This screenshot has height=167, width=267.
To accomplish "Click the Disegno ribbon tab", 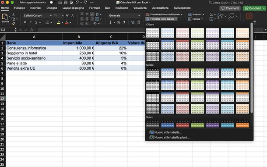I will coord(52,8).
